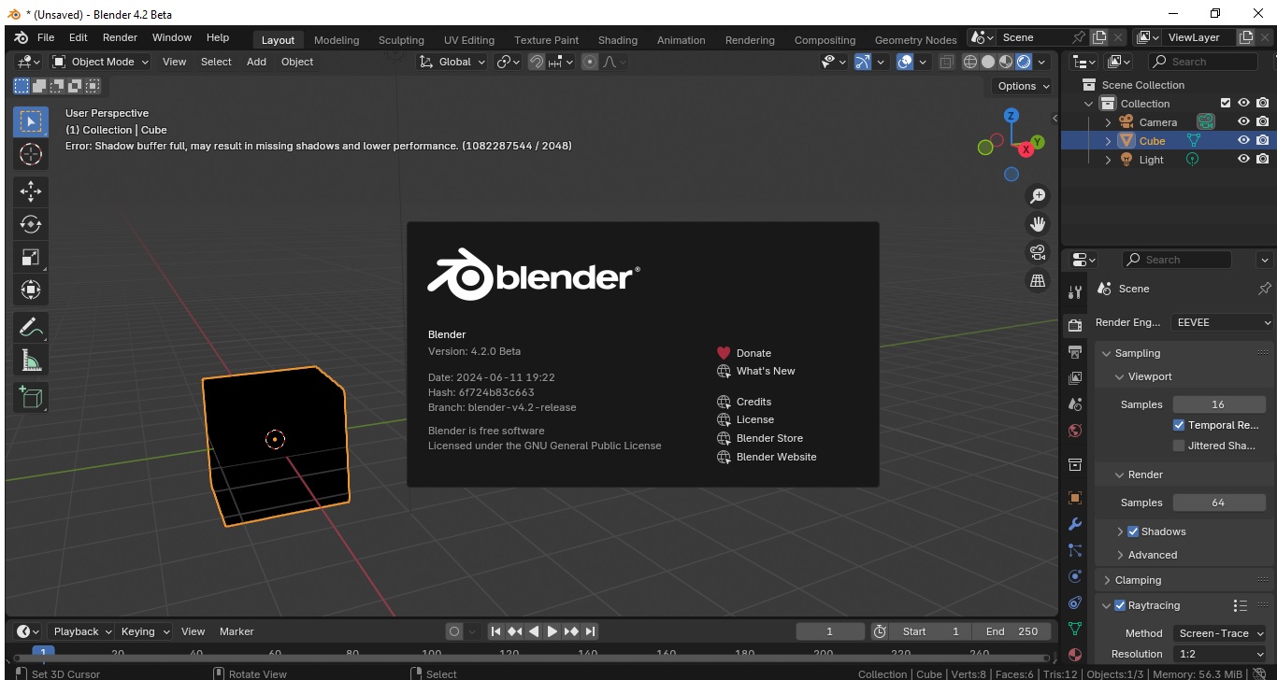
Task: Open the Output properties tab
Action: [1075, 351]
